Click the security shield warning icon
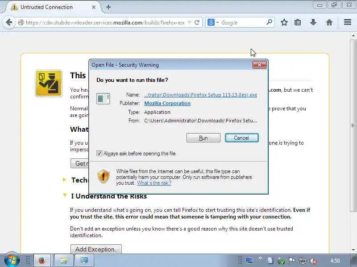The height and width of the screenshot is (267, 357). [x=104, y=176]
